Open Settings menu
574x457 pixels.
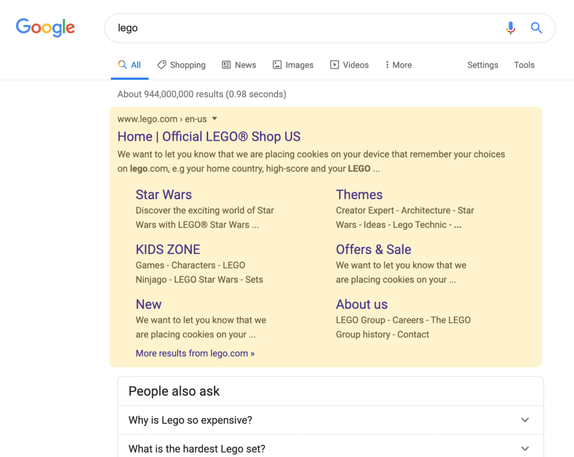coord(483,65)
